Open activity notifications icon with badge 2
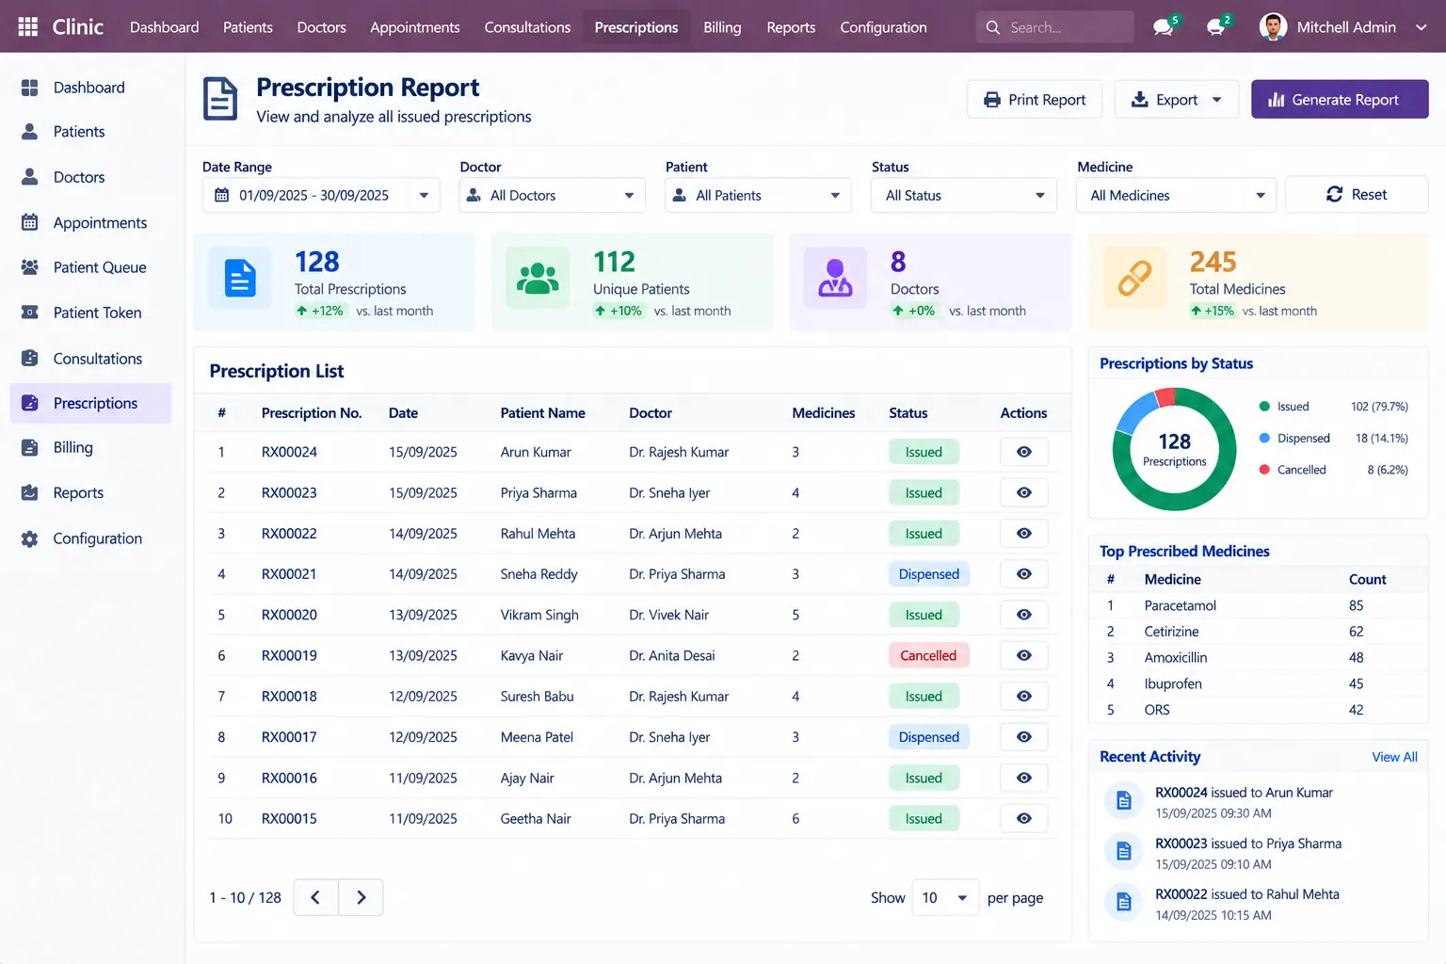Image resolution: width=1446 pixels, height=964 pixels. [1217, 26]
